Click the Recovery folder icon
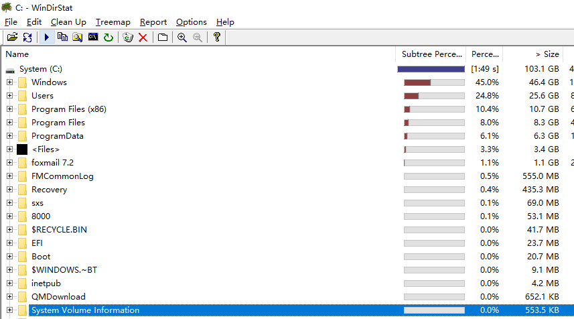 pyautogui.click(x=22, y=190)
